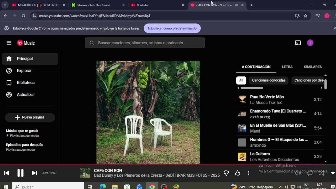Play Para No Verte Más from queue
This screenshot has width=336, height=189.
(280, 99)
